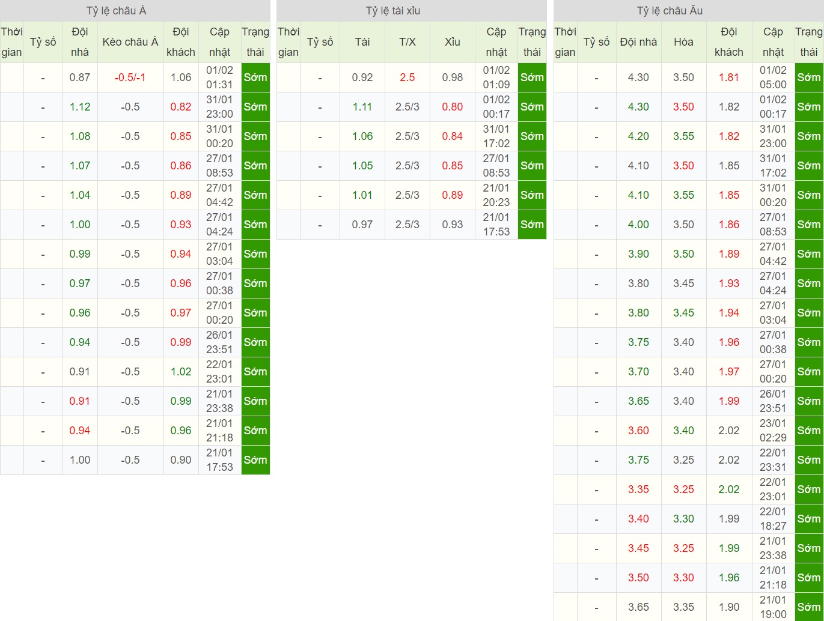Viewport: 824px width, 621px height.
Task: Click the red 1.93 away odds
Action: pos(729,283)
